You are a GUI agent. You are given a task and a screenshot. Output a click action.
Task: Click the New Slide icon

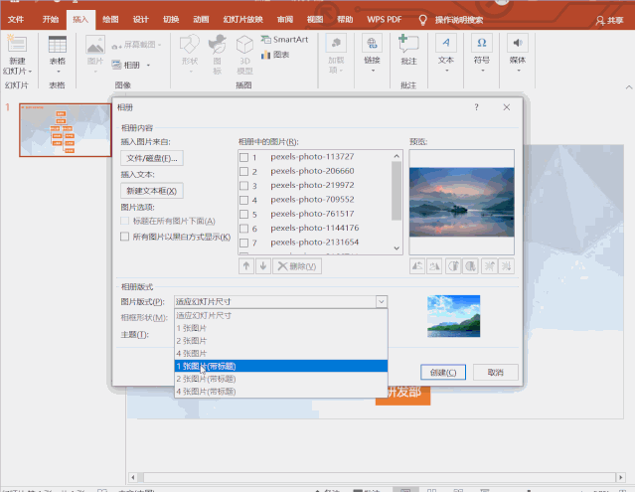tap(17, 44)
